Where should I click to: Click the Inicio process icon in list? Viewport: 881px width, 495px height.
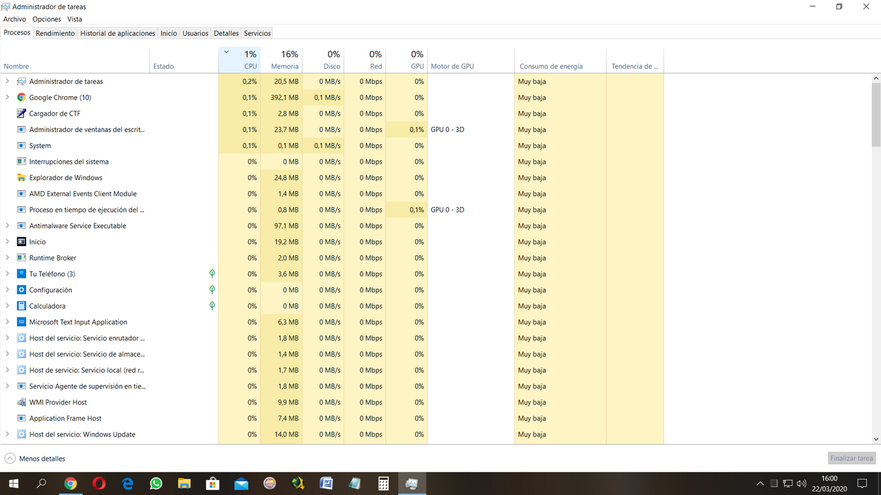click(x=21, y=242)
